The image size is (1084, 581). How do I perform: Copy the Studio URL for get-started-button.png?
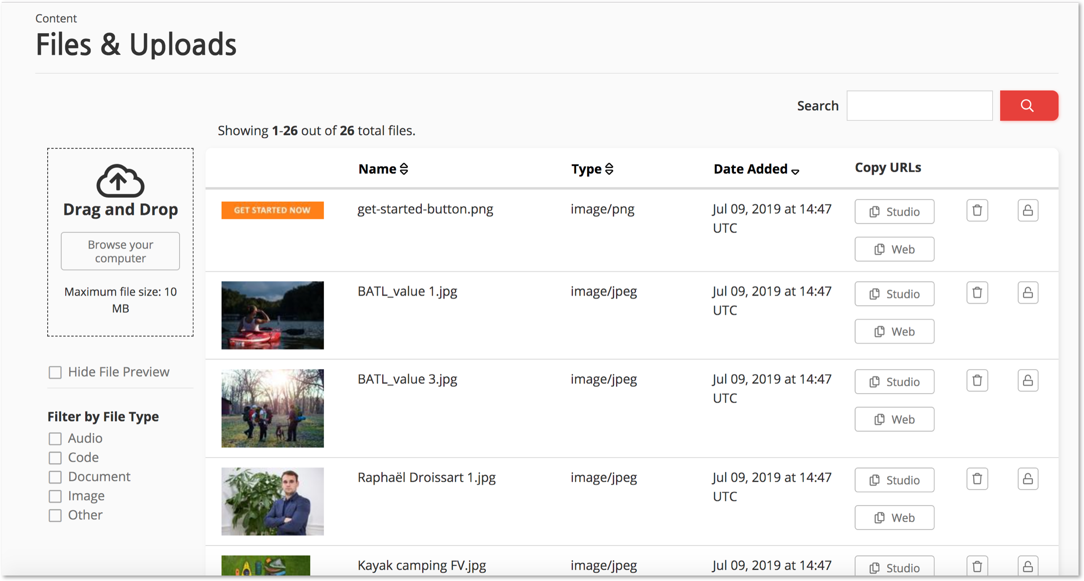pyautogui.click(x=894, y=211)
